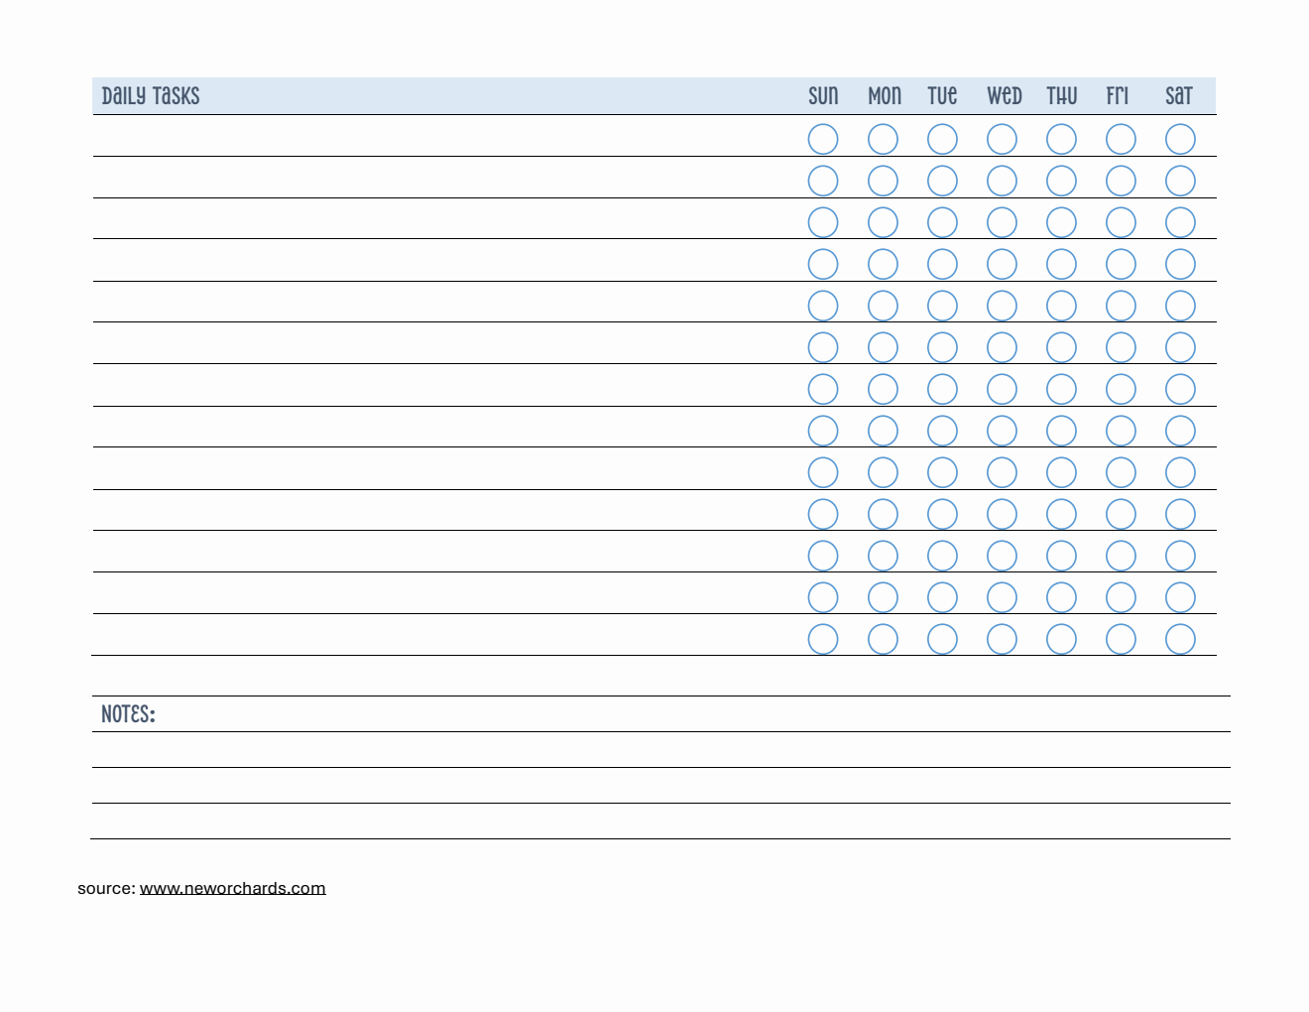Select the Wed column header
This screenshot has width=1309, height=1012.
pyautogui.click(x=1004, y=96)
